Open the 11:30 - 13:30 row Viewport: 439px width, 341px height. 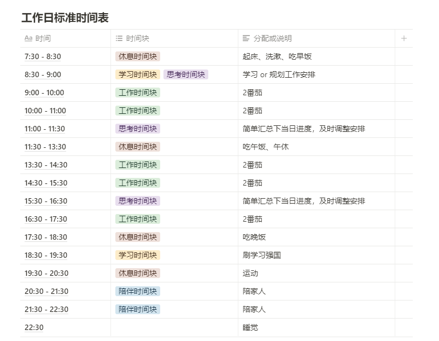tap(45, 147)
